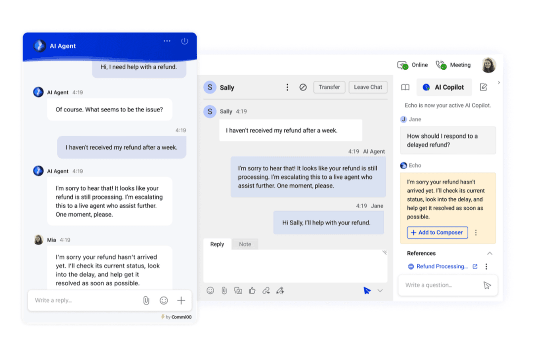Viewport: 534px width, 356px height.
Task: Open the knowledge base book icon tab
Action: point(405,87)
